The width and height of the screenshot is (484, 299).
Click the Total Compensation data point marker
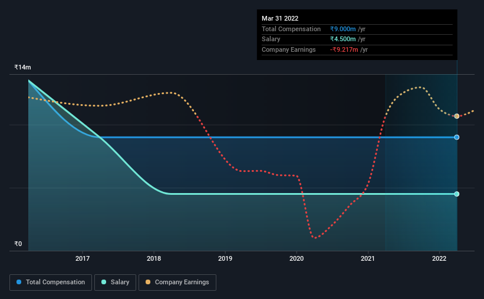click(x=456, y=137)
